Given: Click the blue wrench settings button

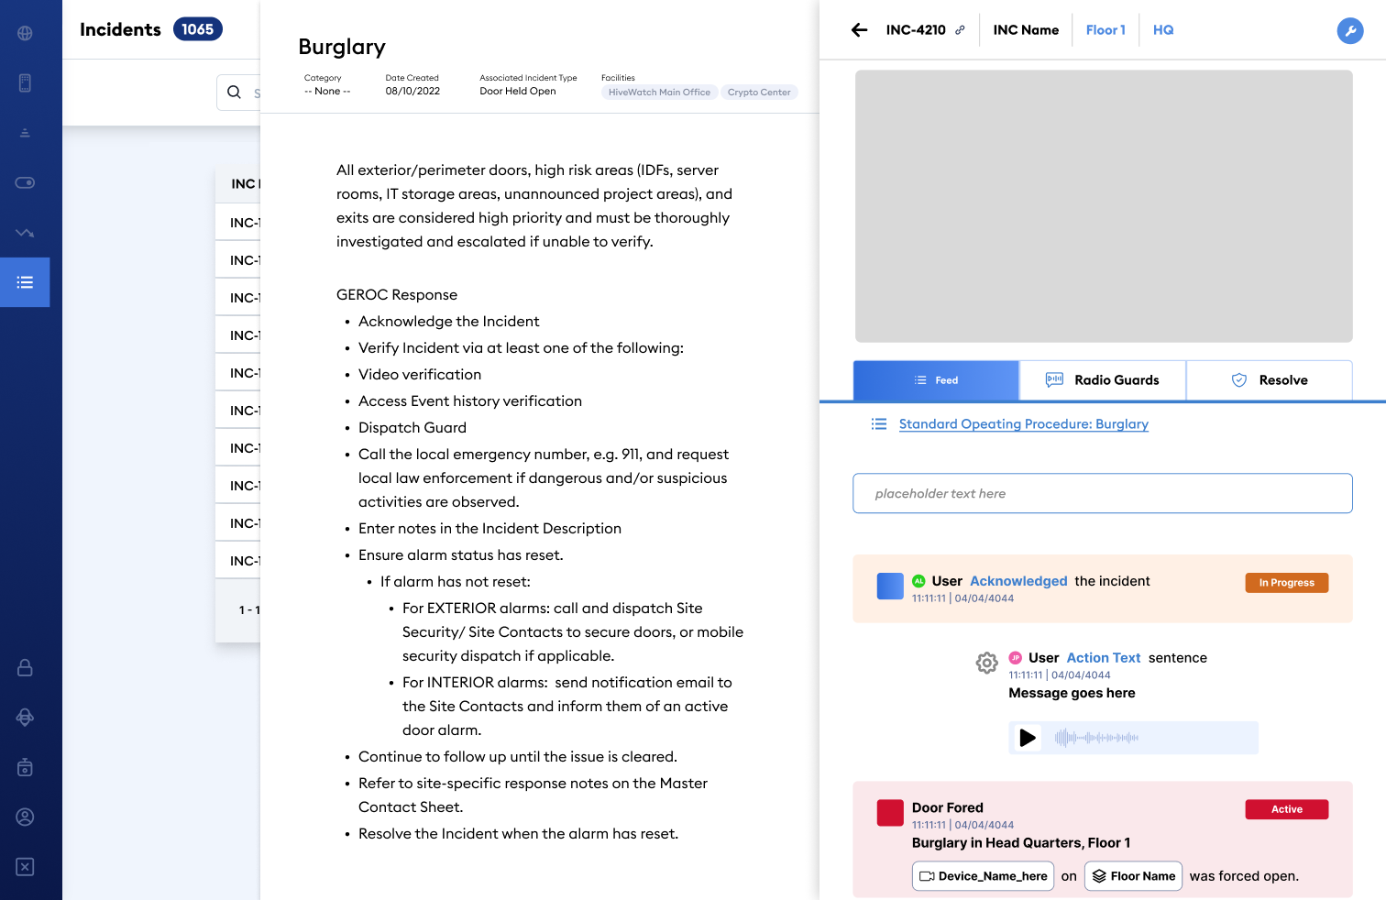Looking at the screenshot, I should [x=1349, y=30].
